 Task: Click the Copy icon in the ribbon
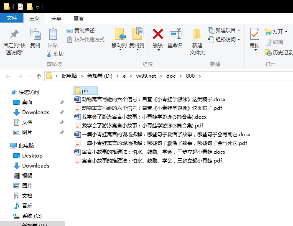pos(35,34)
